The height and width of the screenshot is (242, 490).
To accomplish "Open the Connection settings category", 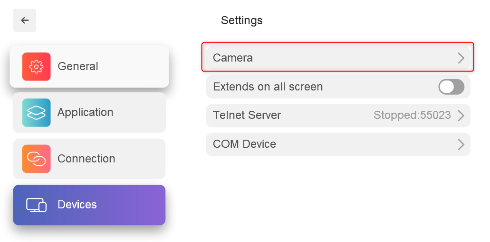I will pyautogui.click(x=89, y=159).
